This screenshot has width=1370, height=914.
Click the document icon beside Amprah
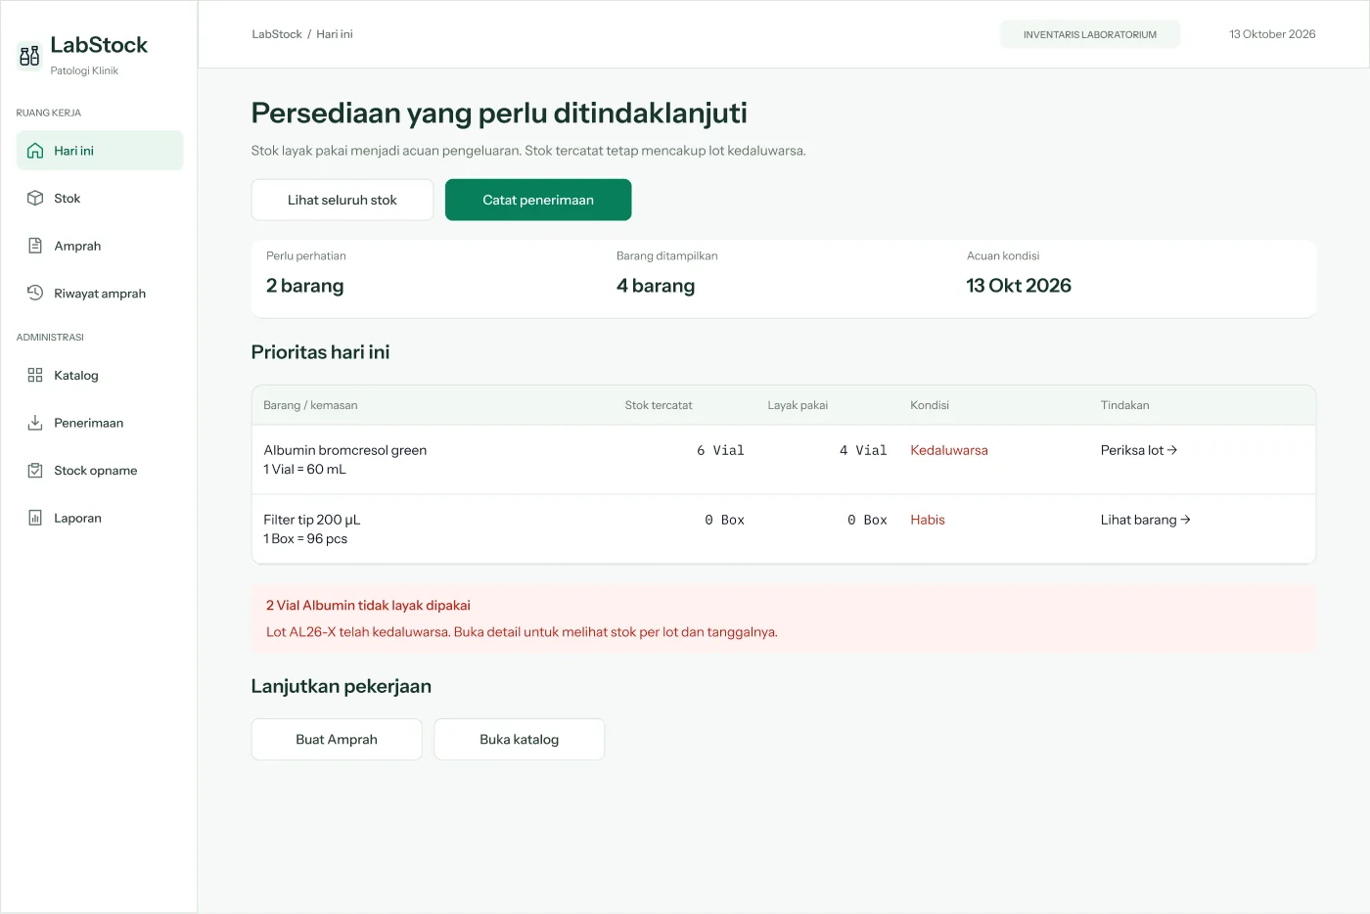(35, 246)
